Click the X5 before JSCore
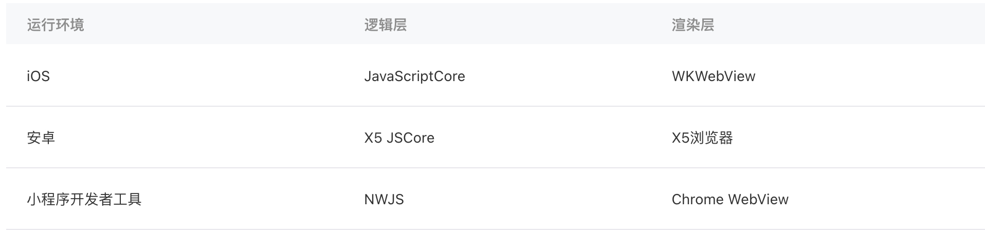This screenshot has height=234, width=985. click(373, 138)
